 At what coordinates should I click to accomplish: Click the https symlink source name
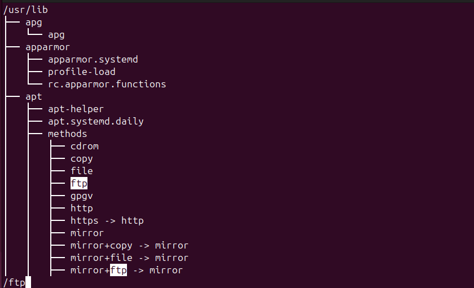[84, 220]
